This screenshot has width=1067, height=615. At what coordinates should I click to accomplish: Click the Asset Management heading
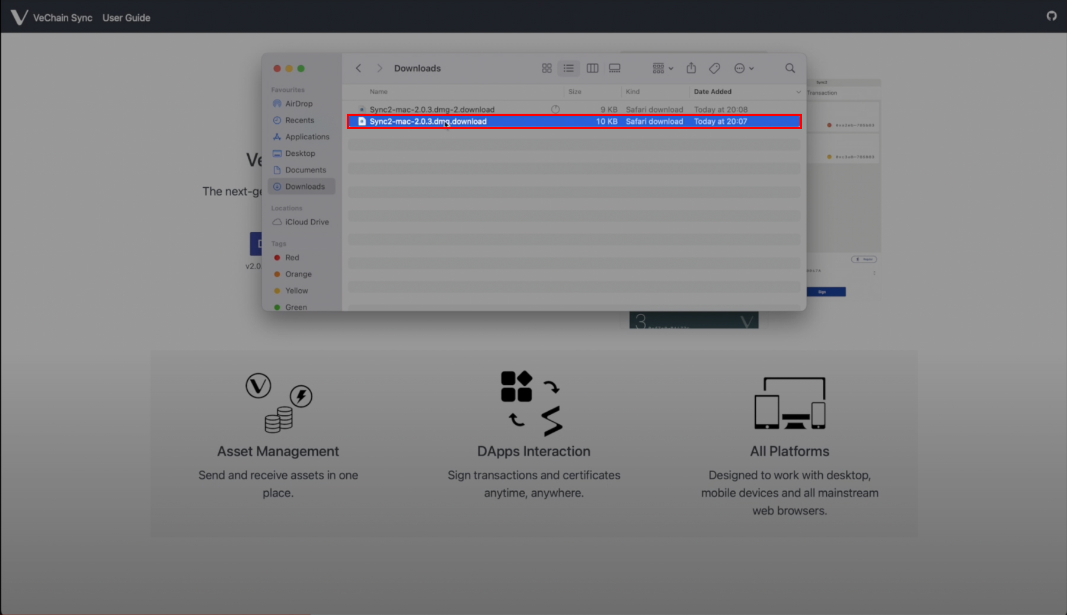coord(278,451)
